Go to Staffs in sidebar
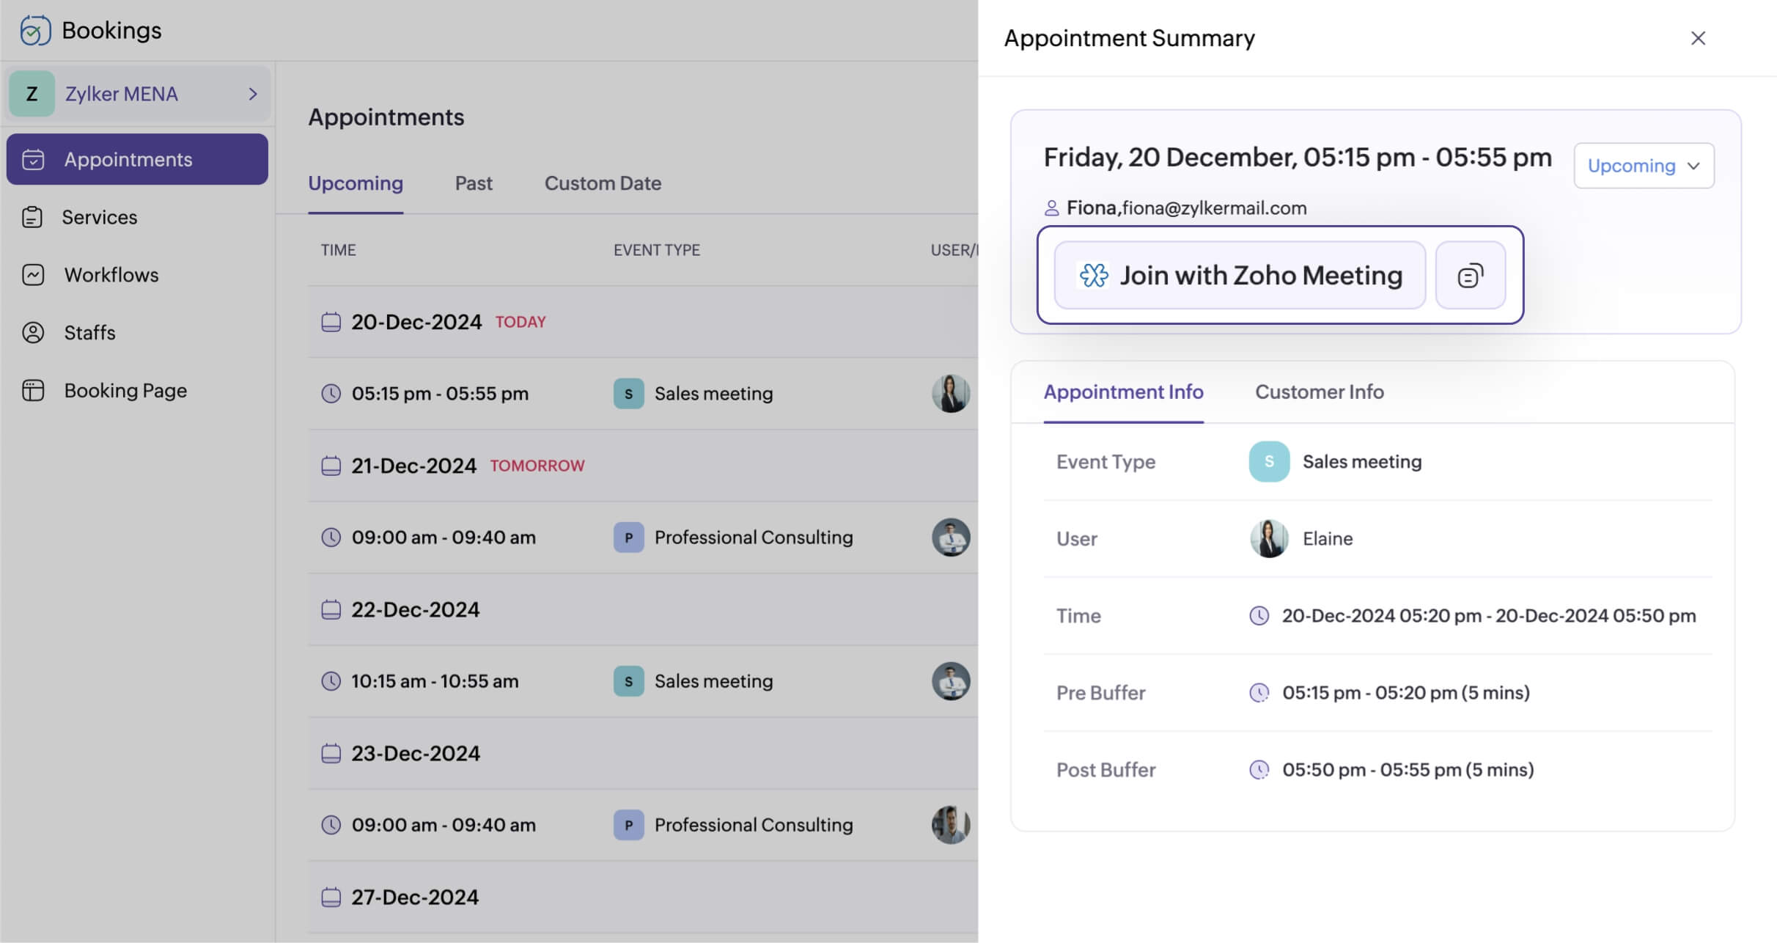 pyautogui.click(x=89, y=332)
